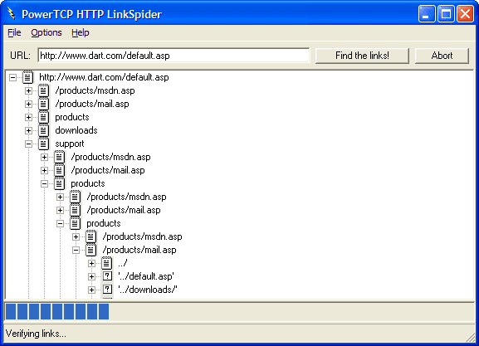This screenshot has height=346, width=479.
Task: Expand the downloads node
Action: coord(28,131)
